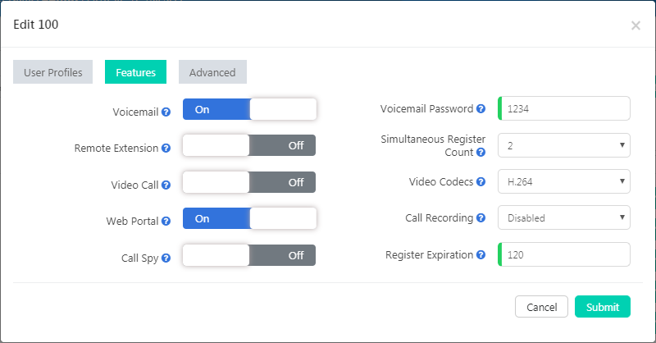Image resolution: width=656 pixels, height=343 pixels.
Task: Enable the Video Call switch
Action: (x=249, y=182)
